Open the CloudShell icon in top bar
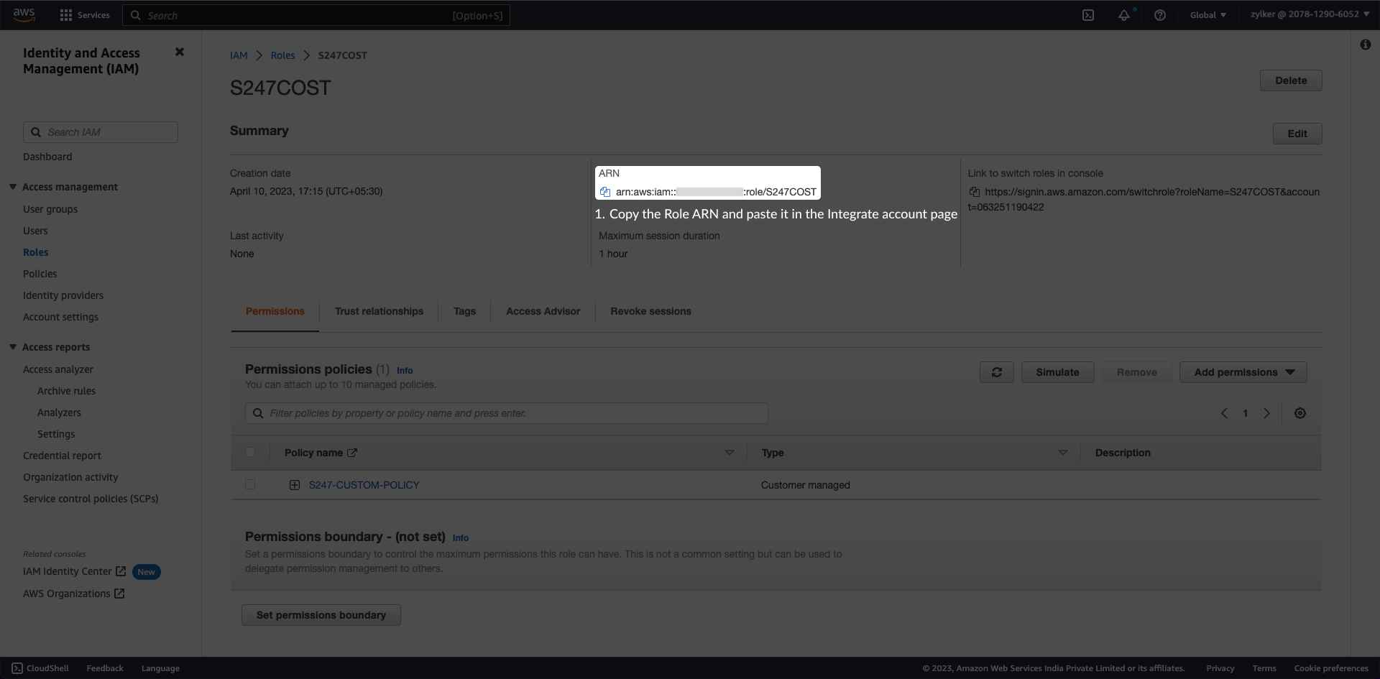Viewport: 1380px width, 679px height. (1088, 15)
